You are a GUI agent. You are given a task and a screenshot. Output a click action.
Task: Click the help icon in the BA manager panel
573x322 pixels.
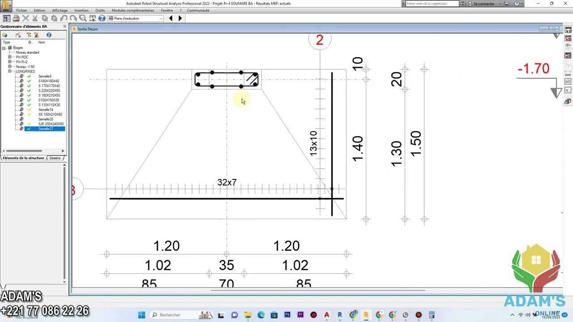click(x=49, y=35)
